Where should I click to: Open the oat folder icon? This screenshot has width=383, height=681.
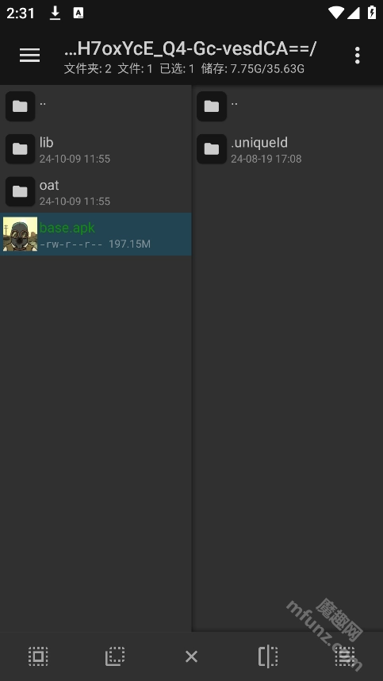[x=20, y=191]
